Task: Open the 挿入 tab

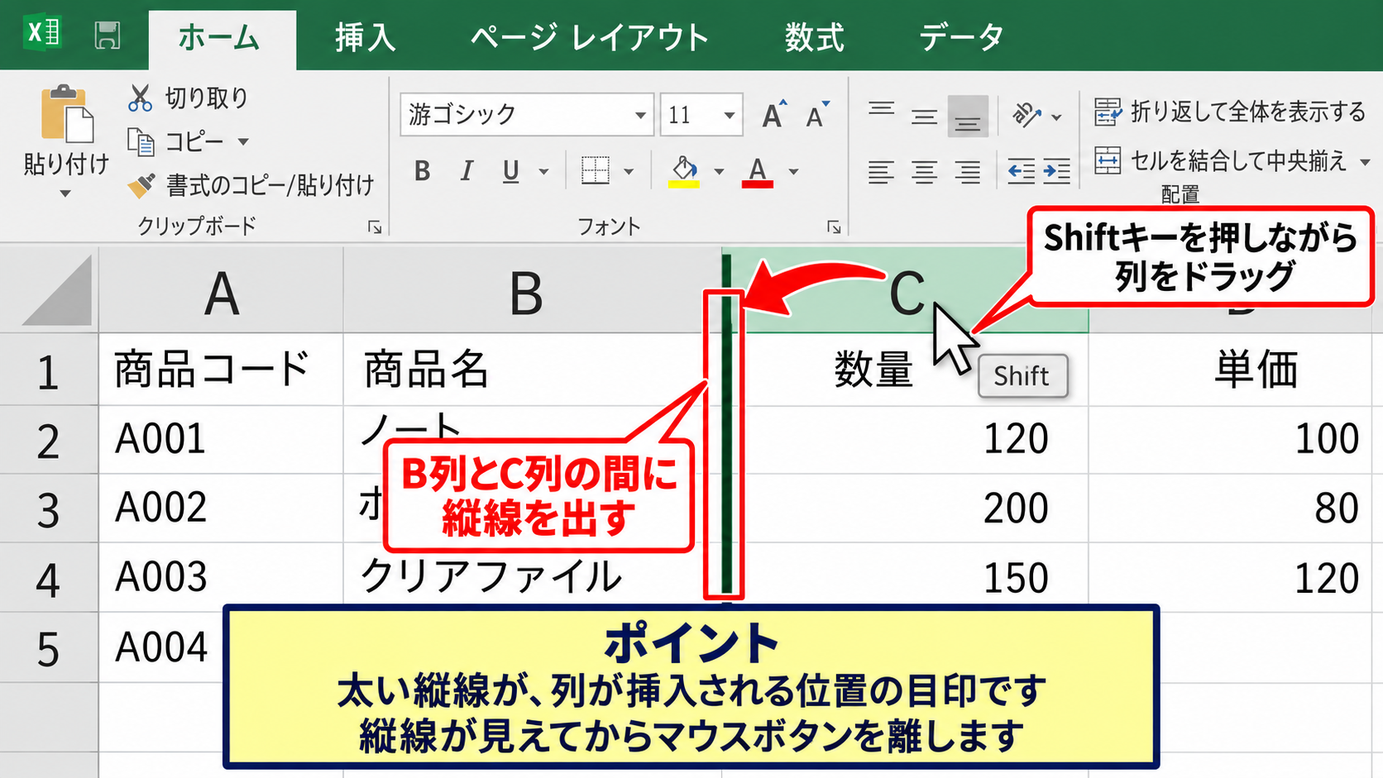Action: pos(366,38)
